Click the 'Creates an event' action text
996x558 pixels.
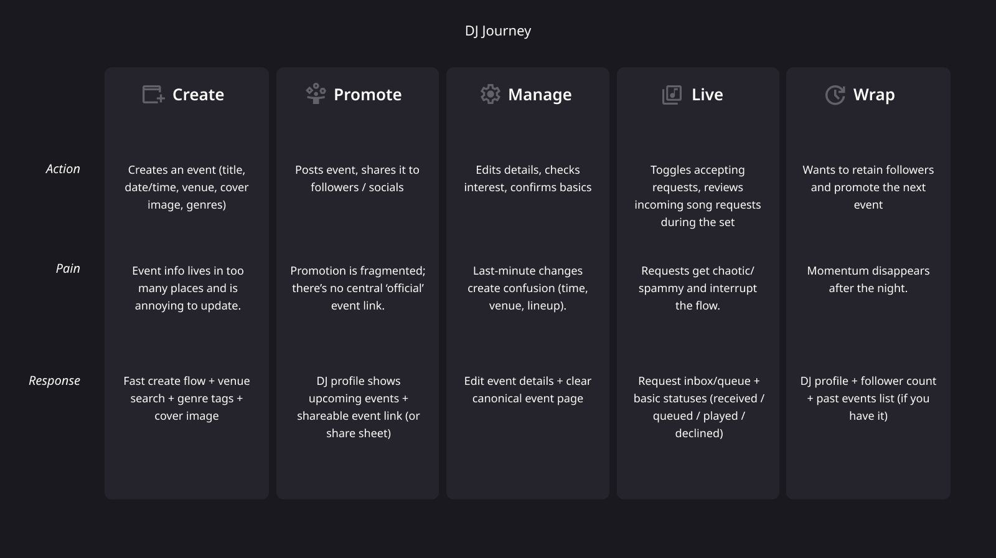click(x=187, y=187)
